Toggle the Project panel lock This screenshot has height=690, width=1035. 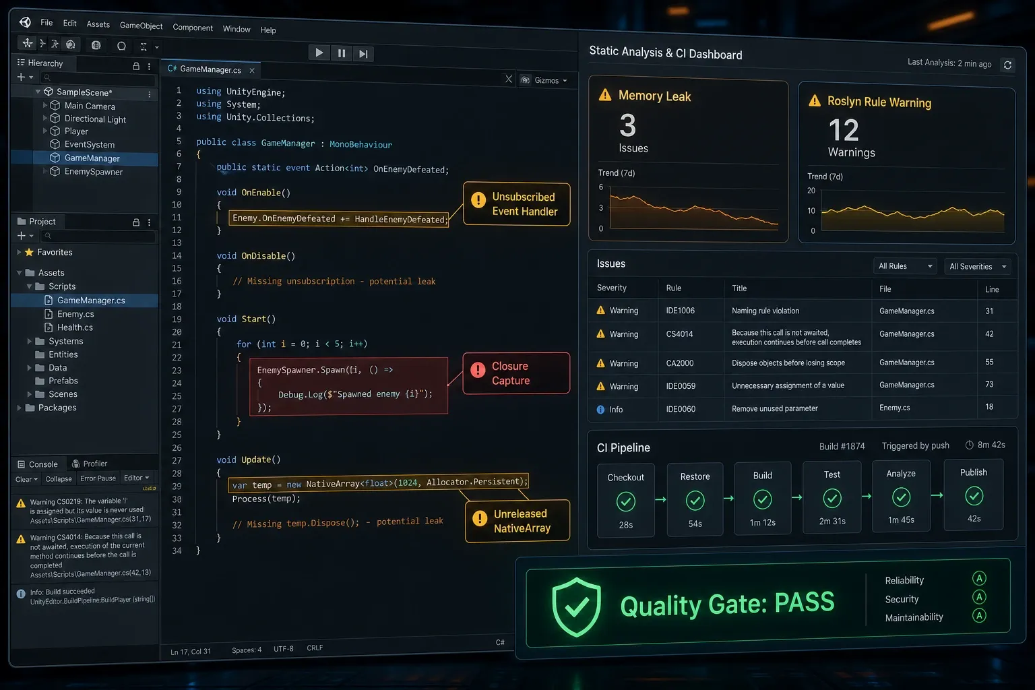pos(136,222)
